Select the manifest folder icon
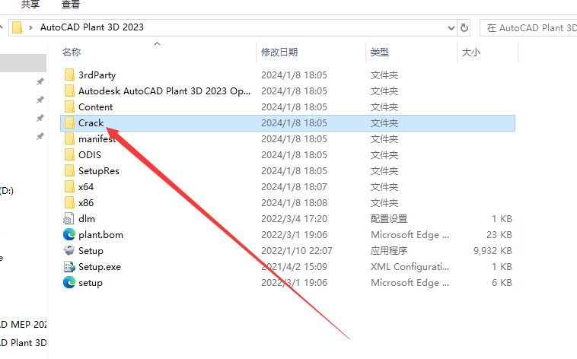 click(x=69, y=139)
